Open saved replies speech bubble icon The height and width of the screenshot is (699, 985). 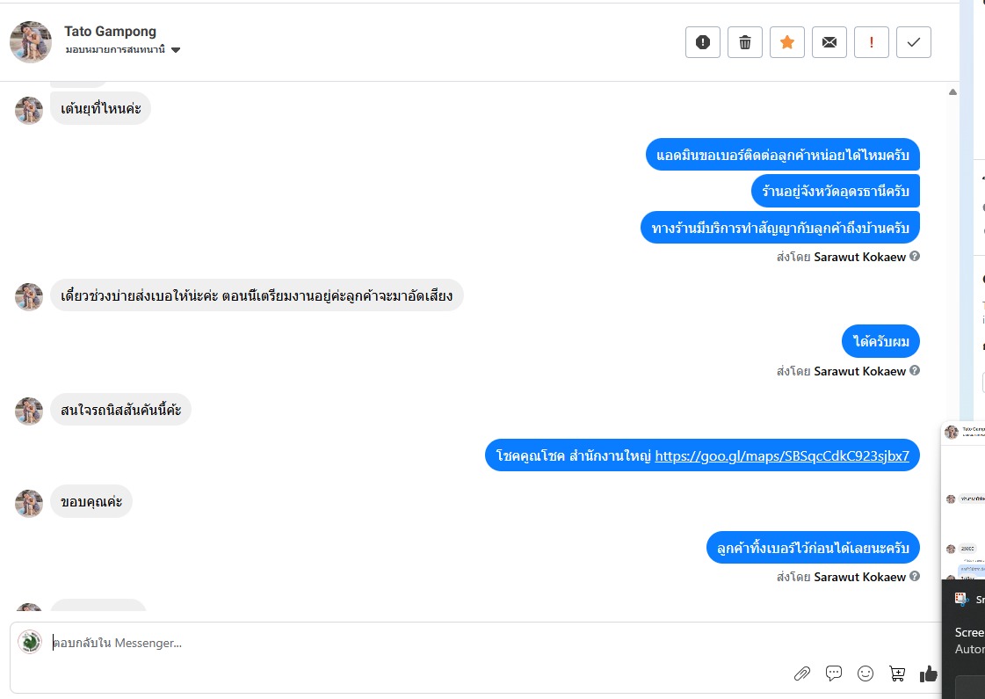(x=834, y=674)
